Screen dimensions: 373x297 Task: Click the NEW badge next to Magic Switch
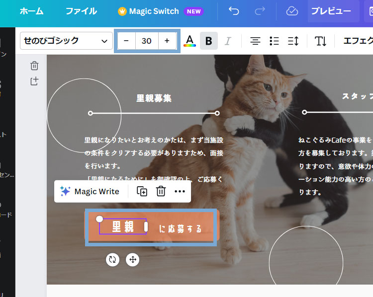tap(193, 11)
